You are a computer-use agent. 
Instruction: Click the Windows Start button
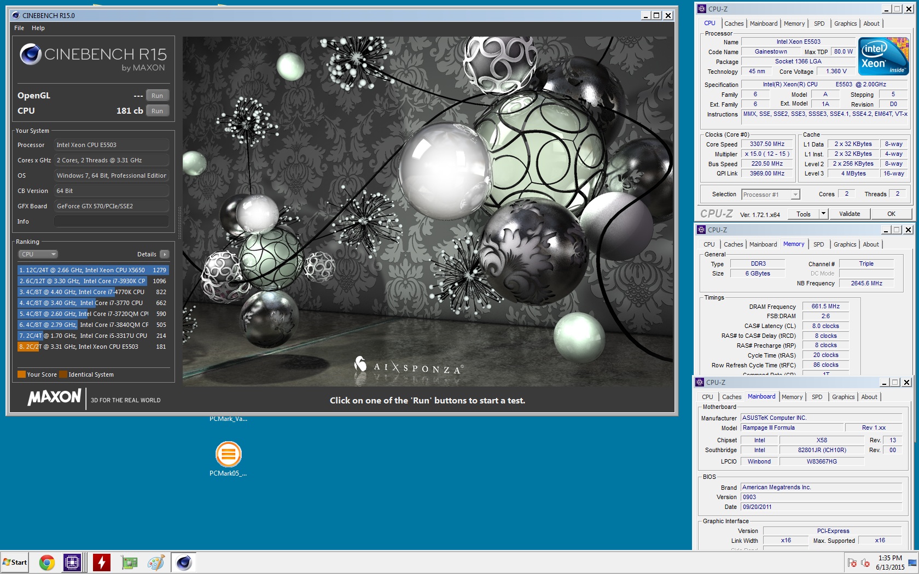[x=15, y=562]
